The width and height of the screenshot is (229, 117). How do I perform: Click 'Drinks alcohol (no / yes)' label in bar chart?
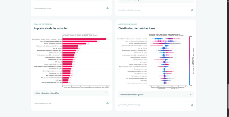point(55,60)
